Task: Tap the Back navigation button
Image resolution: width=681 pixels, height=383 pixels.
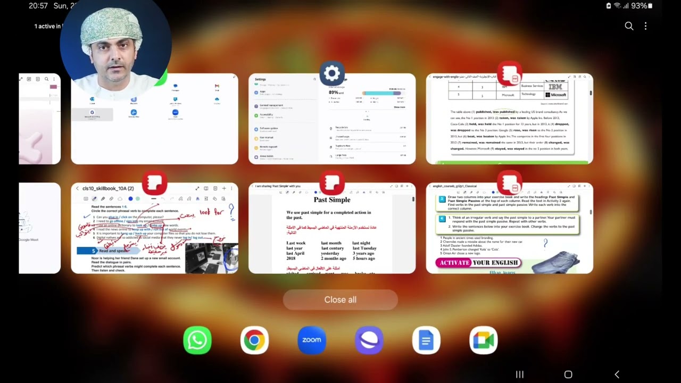Action: click(617, 374)
